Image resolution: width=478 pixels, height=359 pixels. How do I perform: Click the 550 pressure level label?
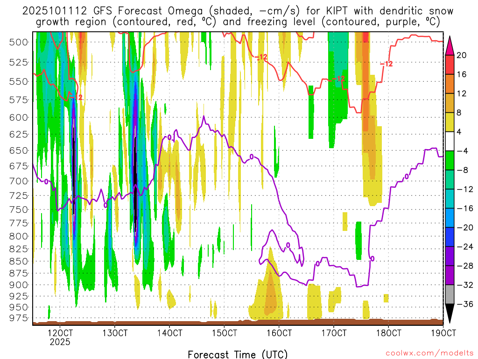(19, 81)
